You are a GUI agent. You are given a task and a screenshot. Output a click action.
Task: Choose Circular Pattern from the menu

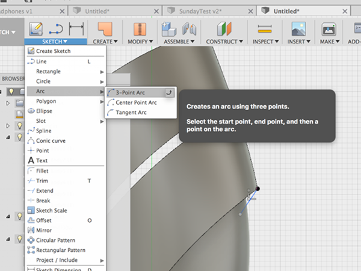point(66,240)
